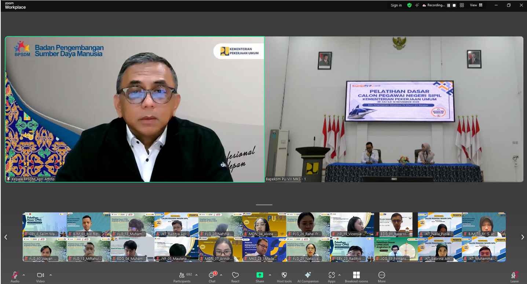The image size is (527, 284).
Task: Select SBY_23_Radityo participant thumbnail
Action: [x=352, y=249]
